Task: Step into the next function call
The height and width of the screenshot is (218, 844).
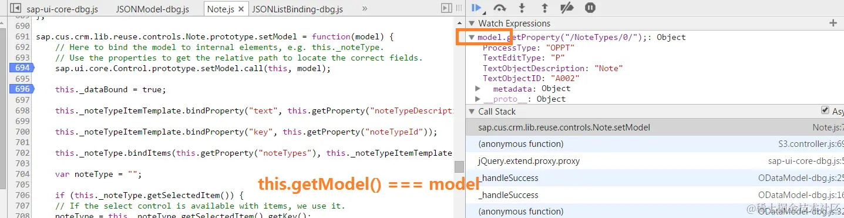Action: [x=522, y=8]
